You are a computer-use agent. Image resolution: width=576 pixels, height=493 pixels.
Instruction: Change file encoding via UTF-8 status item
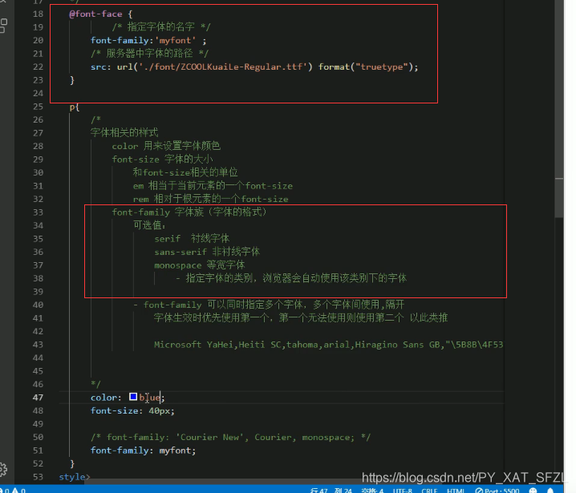coord(403,491)
